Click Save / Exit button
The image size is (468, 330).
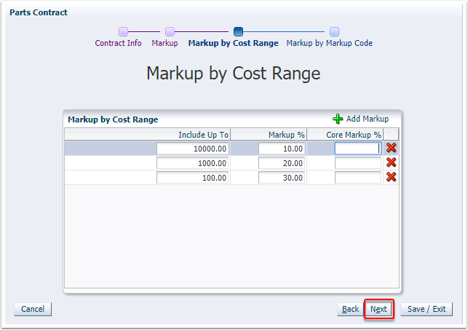click(x=427, y=309)
